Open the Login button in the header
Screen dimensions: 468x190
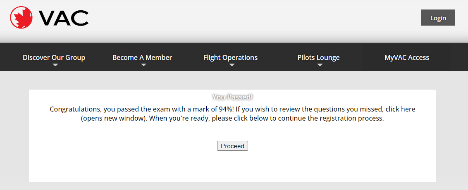click(x=438, y=18)
